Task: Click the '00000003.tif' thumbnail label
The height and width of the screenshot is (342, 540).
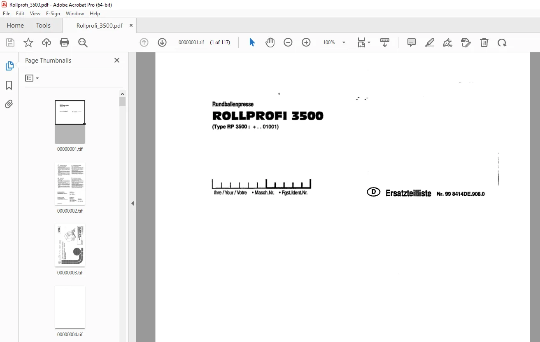Action: [70, 273]
